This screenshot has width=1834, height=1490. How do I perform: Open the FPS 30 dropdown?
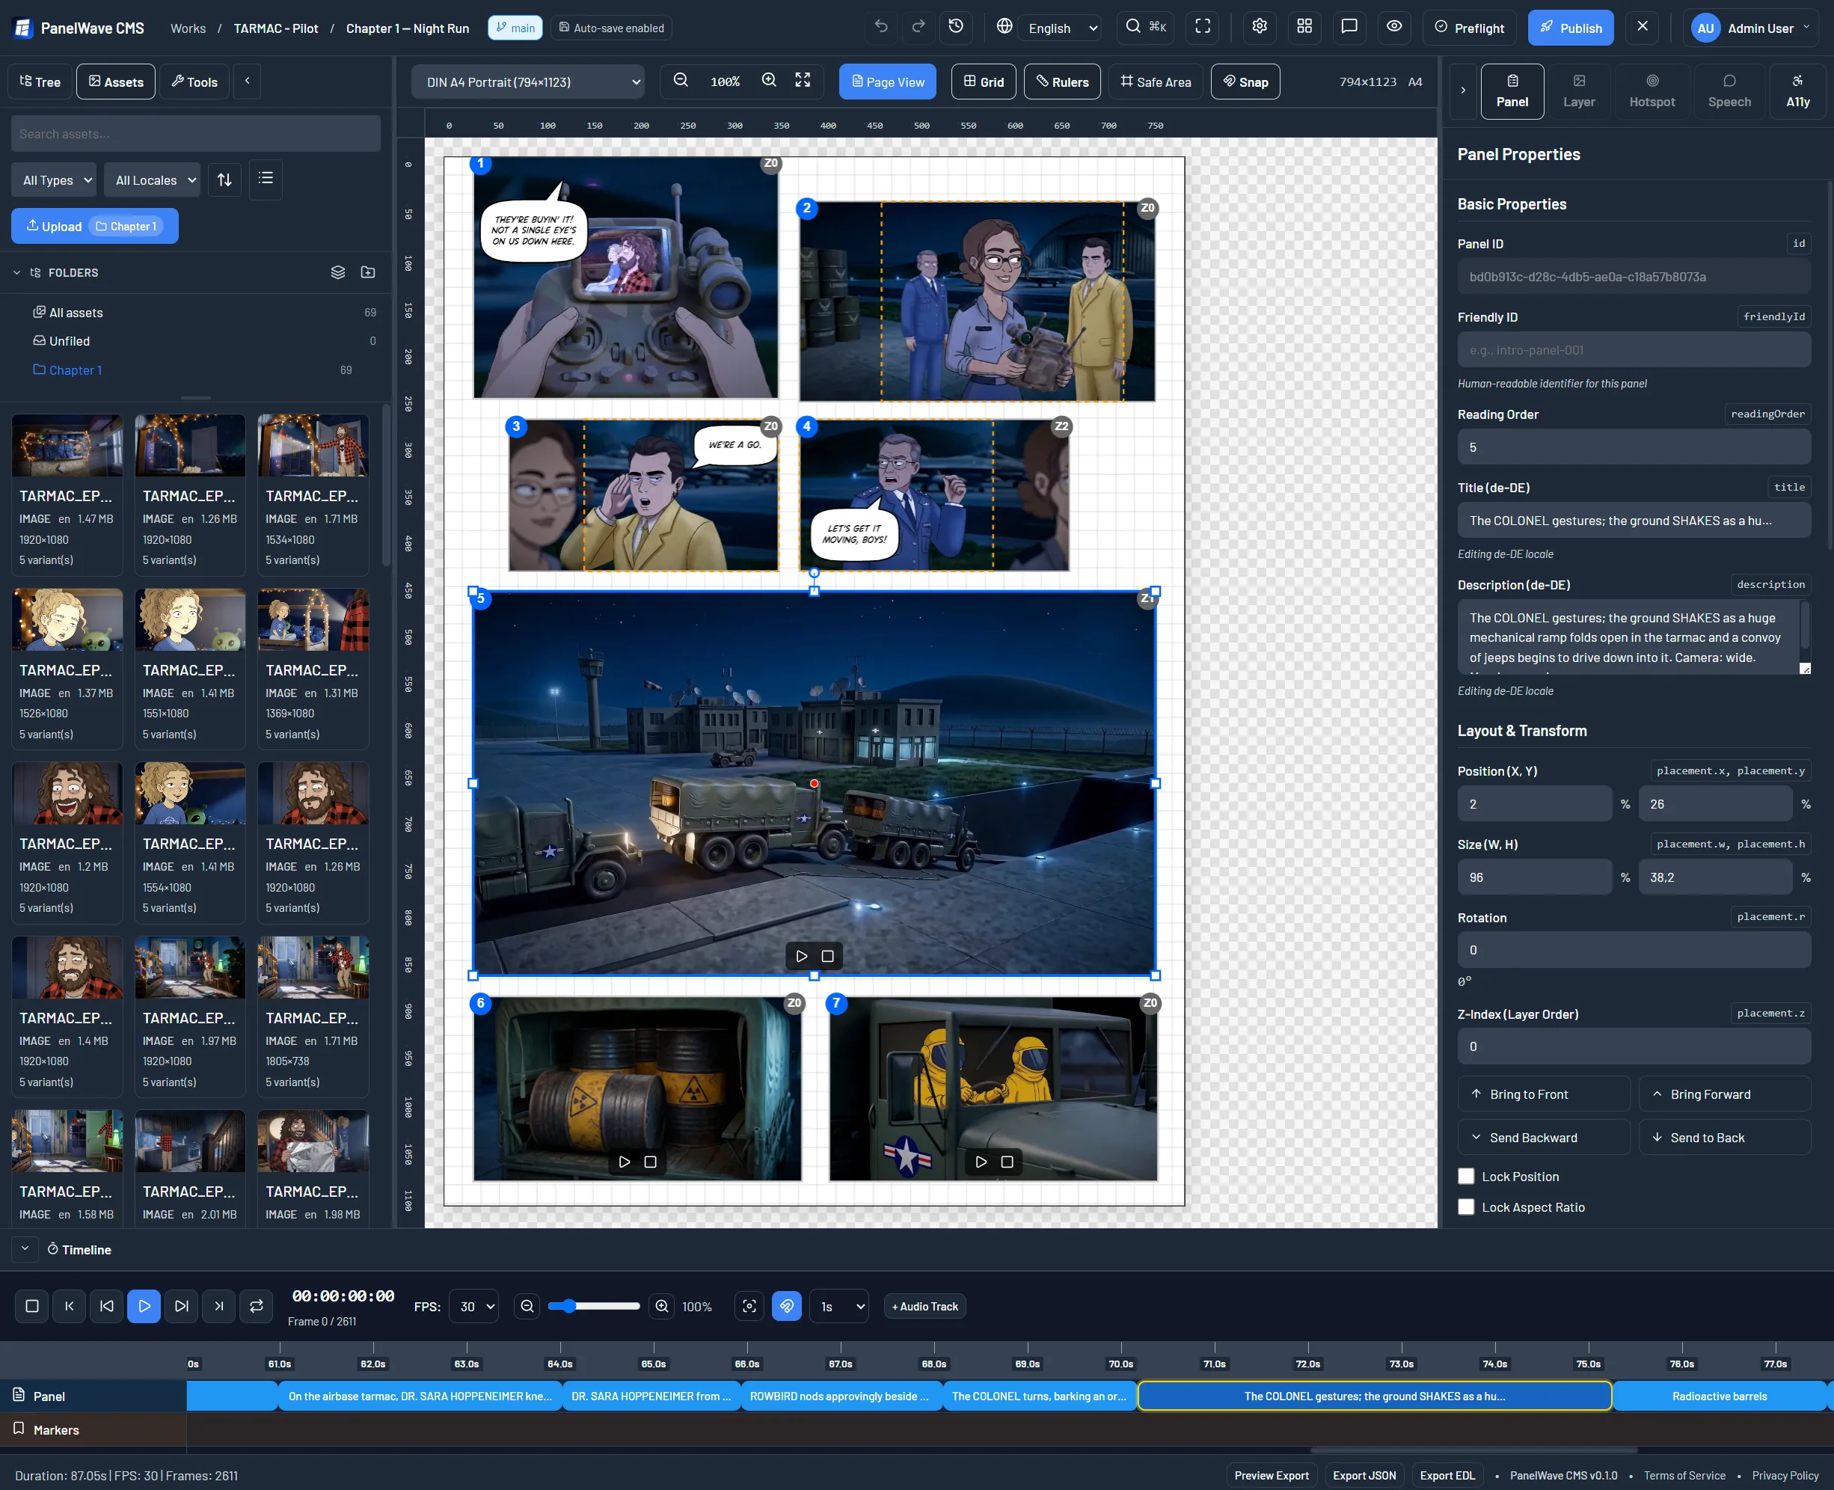pyautogui.click(x=473, y=1306)
